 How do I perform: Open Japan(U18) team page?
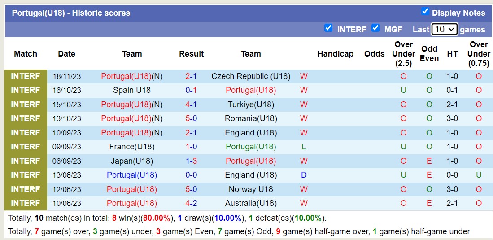pos(132,161)
